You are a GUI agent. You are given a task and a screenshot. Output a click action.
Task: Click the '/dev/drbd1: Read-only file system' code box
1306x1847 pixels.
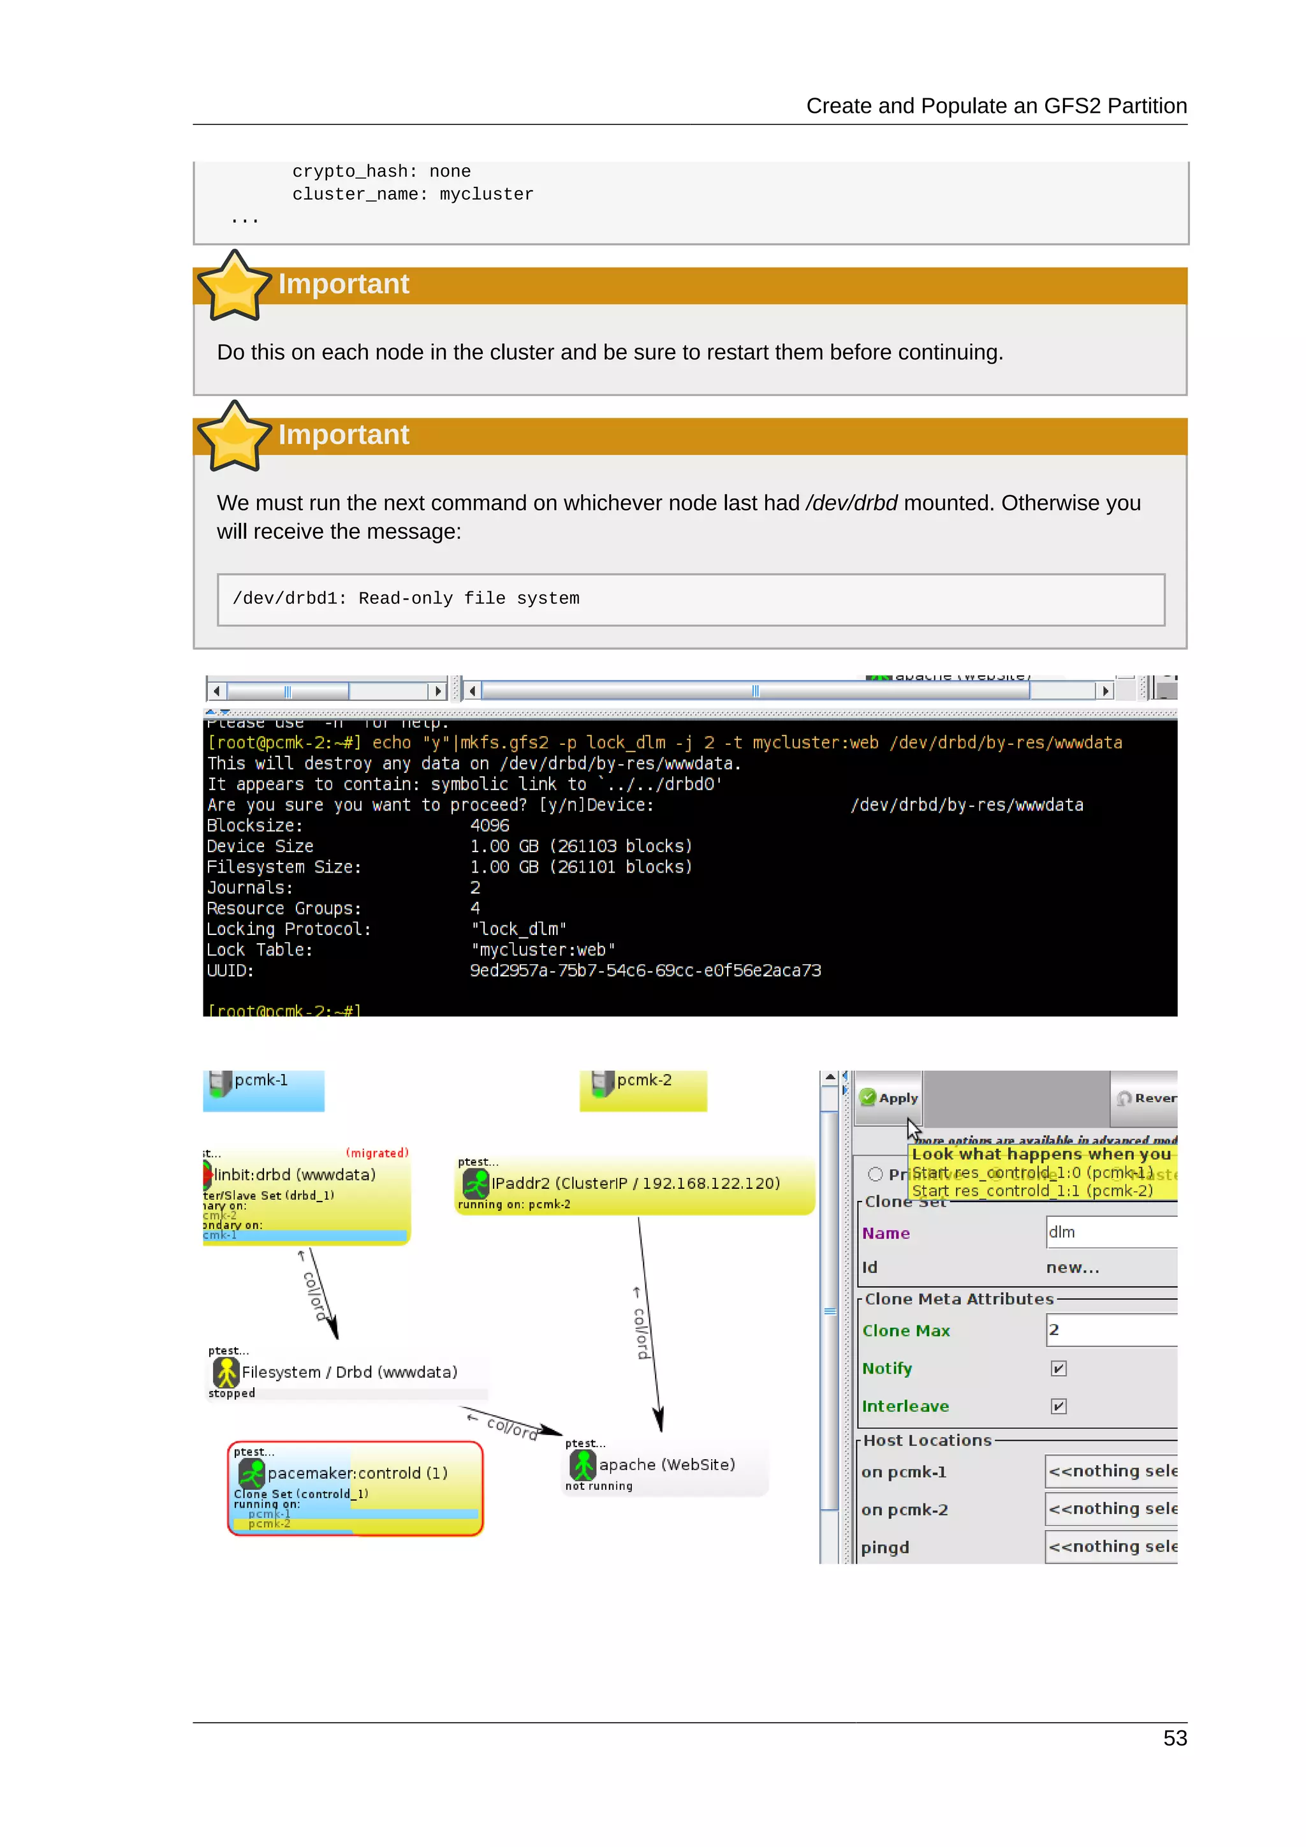pyautogui.click(x=691, y=600)
